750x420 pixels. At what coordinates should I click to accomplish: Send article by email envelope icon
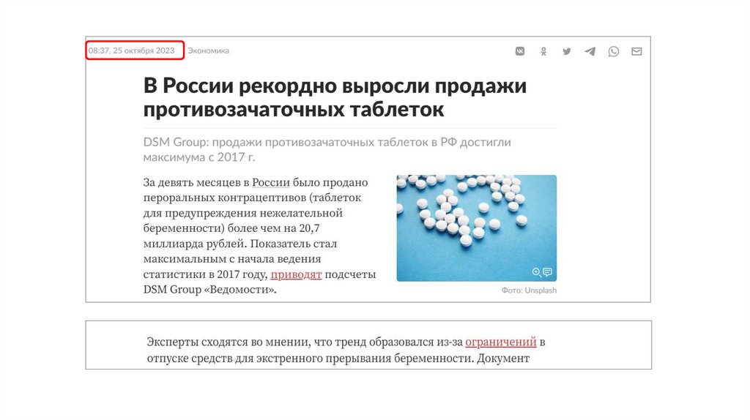[636, 51]
